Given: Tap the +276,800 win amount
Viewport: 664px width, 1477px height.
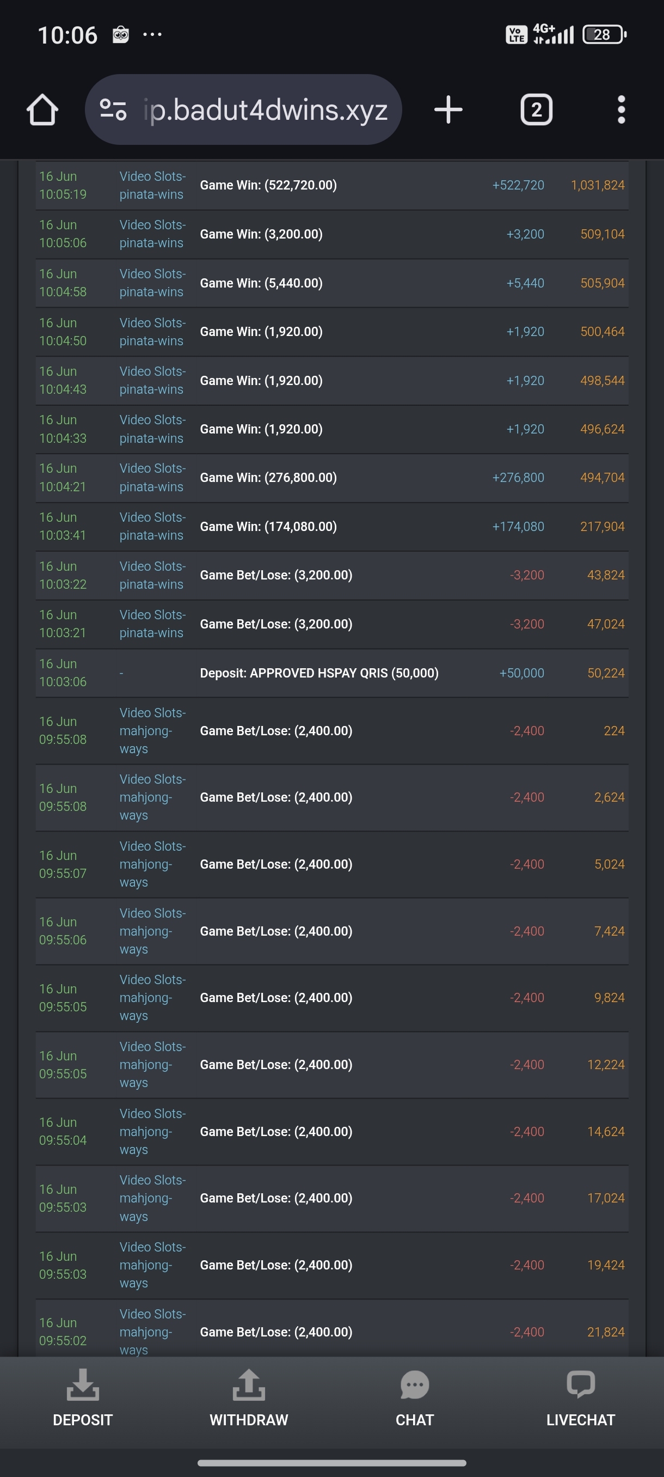Looking at the screenshot, I should (518, 478).
